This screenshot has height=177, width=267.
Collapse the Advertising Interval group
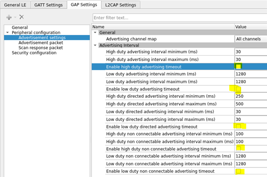coord(95,45)
